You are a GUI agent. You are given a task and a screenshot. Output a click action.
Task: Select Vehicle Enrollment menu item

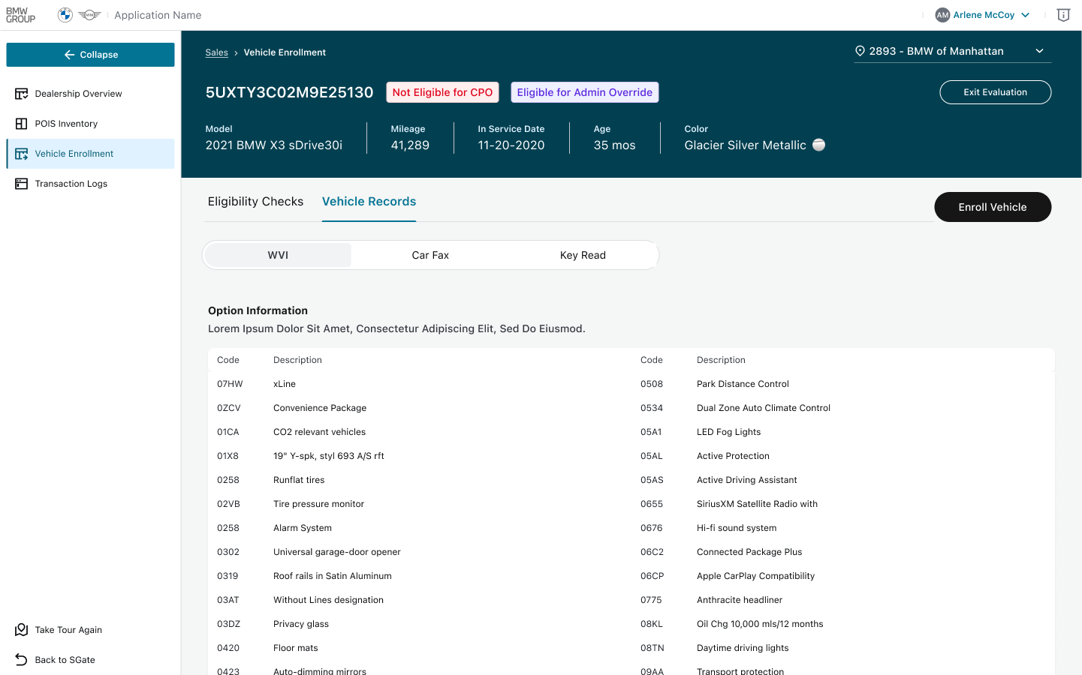(x=90, y=154)
